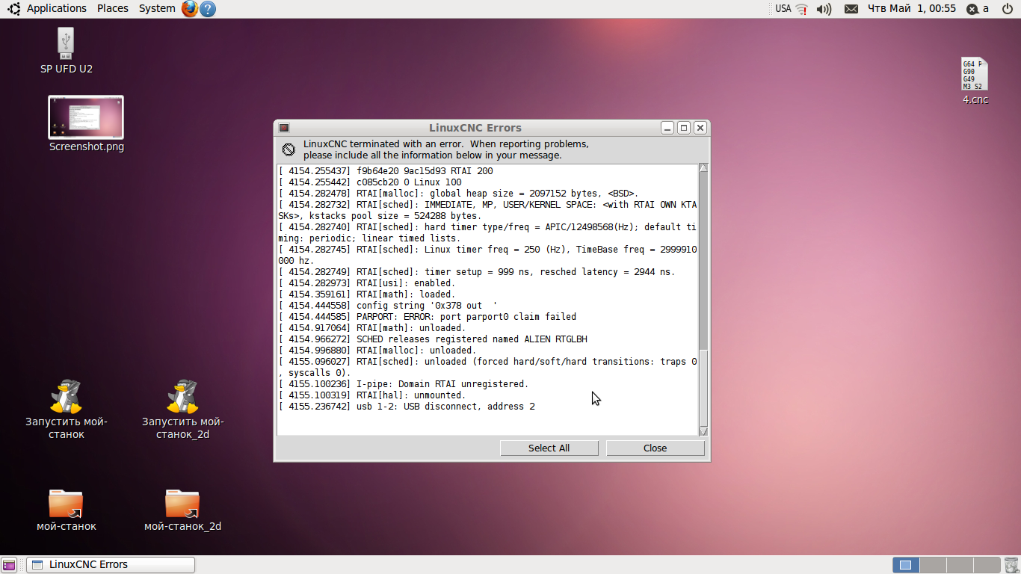Switch to the first workspace in the switcher
The height and width of the screenshot is (574, 1021).
[x=906, y=565]
